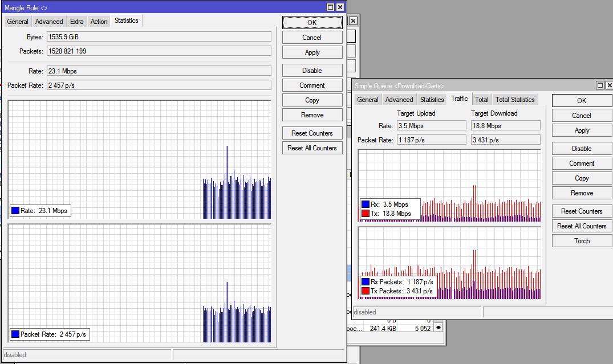Click red Tx legend swatch
Viewport: 613px width, 364px height.
pos(366,214)
